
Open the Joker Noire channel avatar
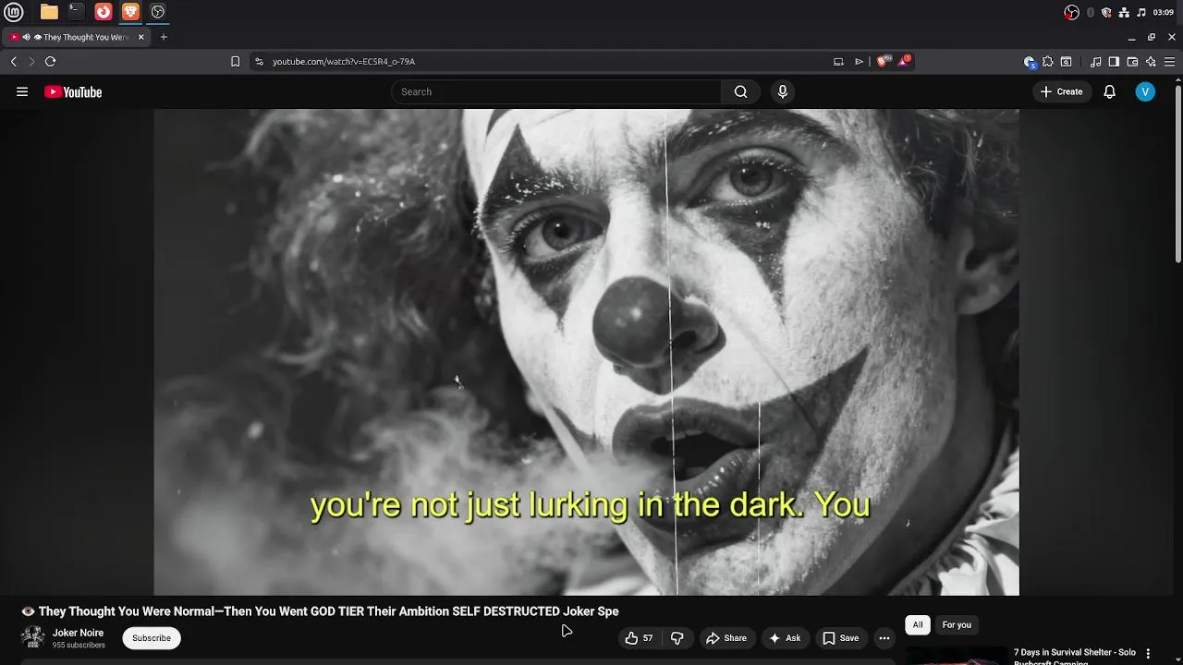[x=33, y=637]
